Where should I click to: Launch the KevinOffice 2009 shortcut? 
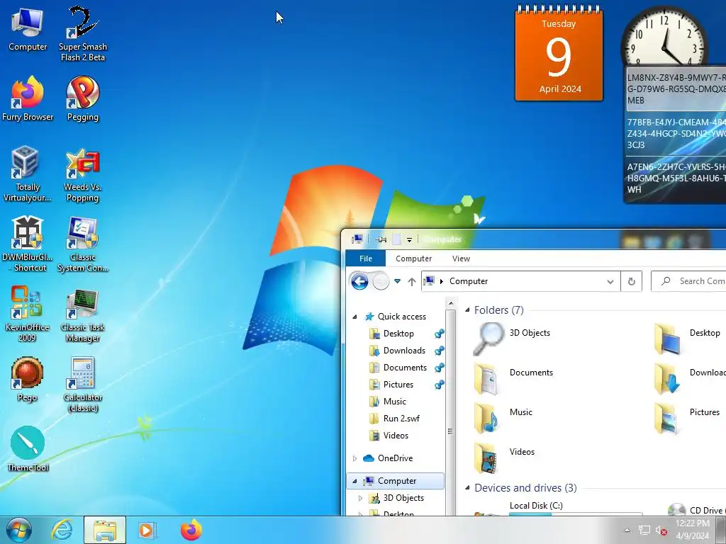coord(28,314)
